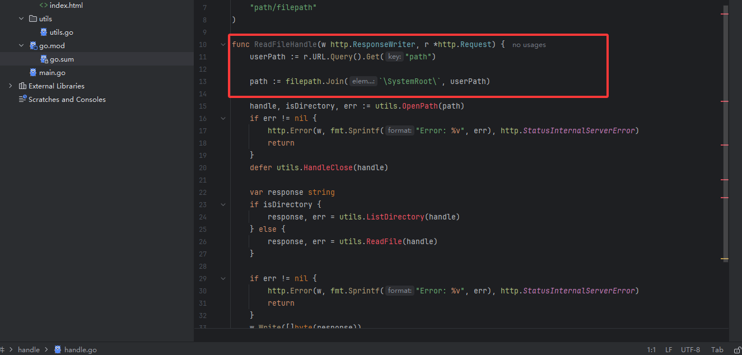Click the External Libraries icon
This screenshot has width=742, height=355.
click(x=22, y=86)
